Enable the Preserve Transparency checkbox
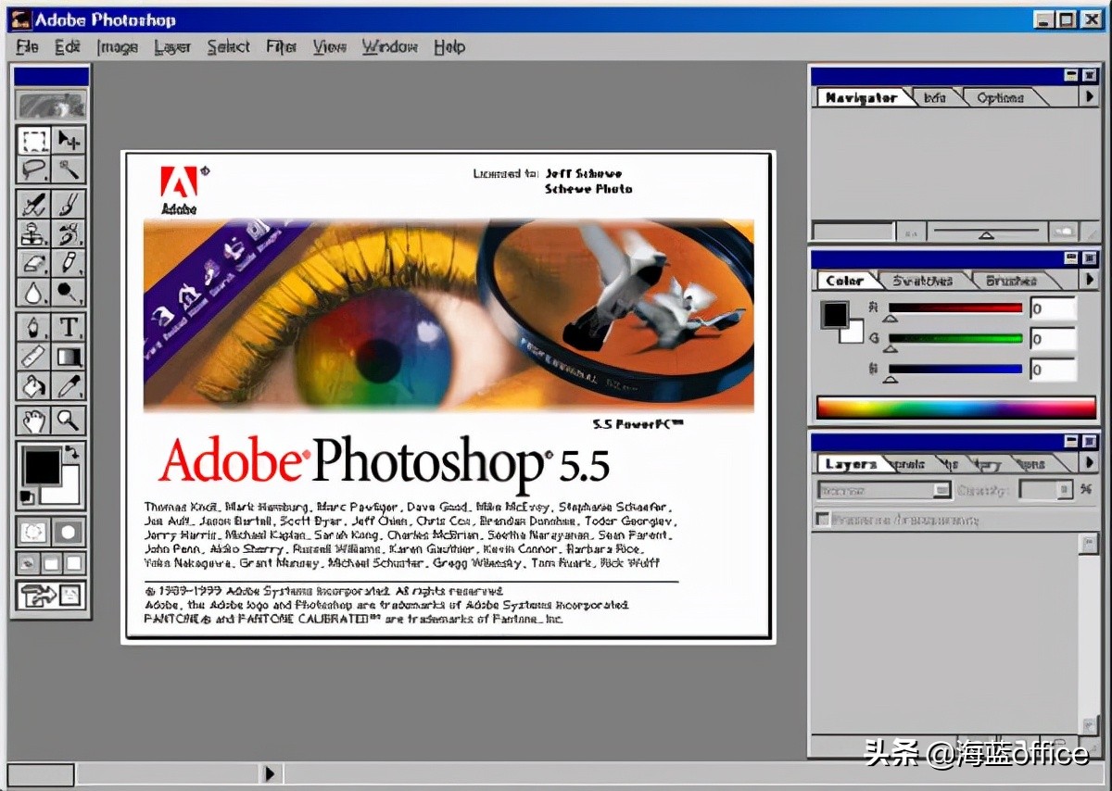 click(823, 520)
